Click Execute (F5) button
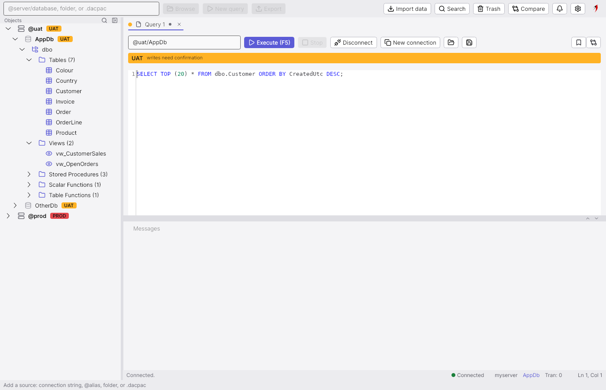 pyautogui.click(x=269, y=42)
